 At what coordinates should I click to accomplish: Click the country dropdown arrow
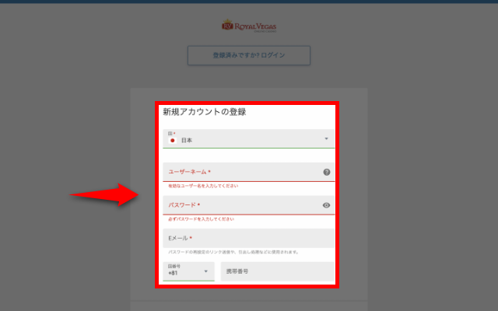[326, 138]
